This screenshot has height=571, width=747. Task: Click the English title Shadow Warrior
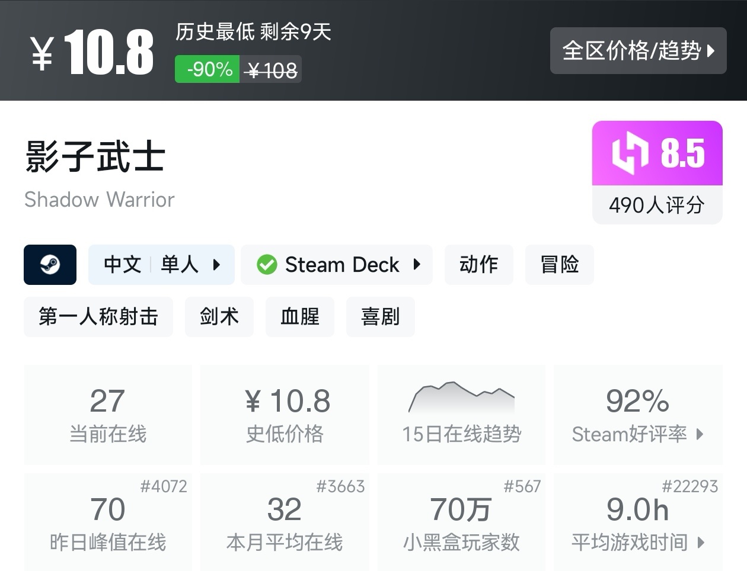pyautogui.click(x=100, y=200)
